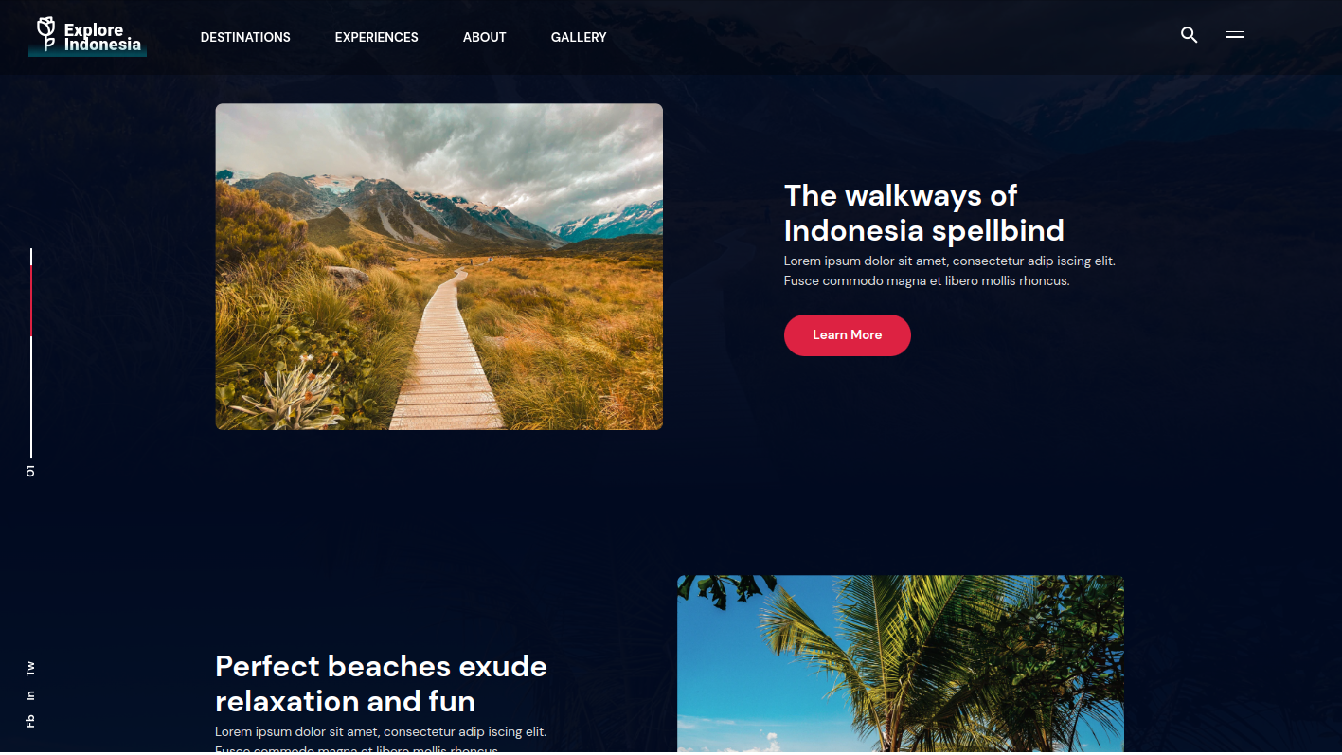Image resolution: width=1342 pixels, height=755 pixels.
Task: Open the Gallery navigation link
Action: [x=579, y=37]
